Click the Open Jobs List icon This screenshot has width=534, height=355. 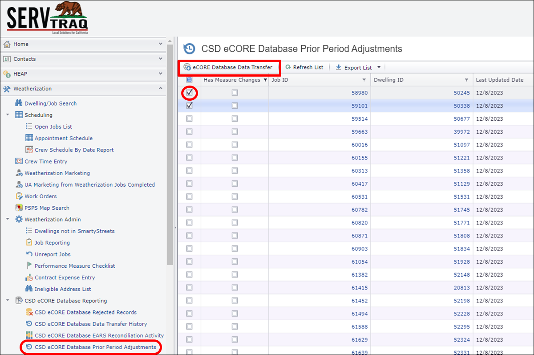(29, 126)
